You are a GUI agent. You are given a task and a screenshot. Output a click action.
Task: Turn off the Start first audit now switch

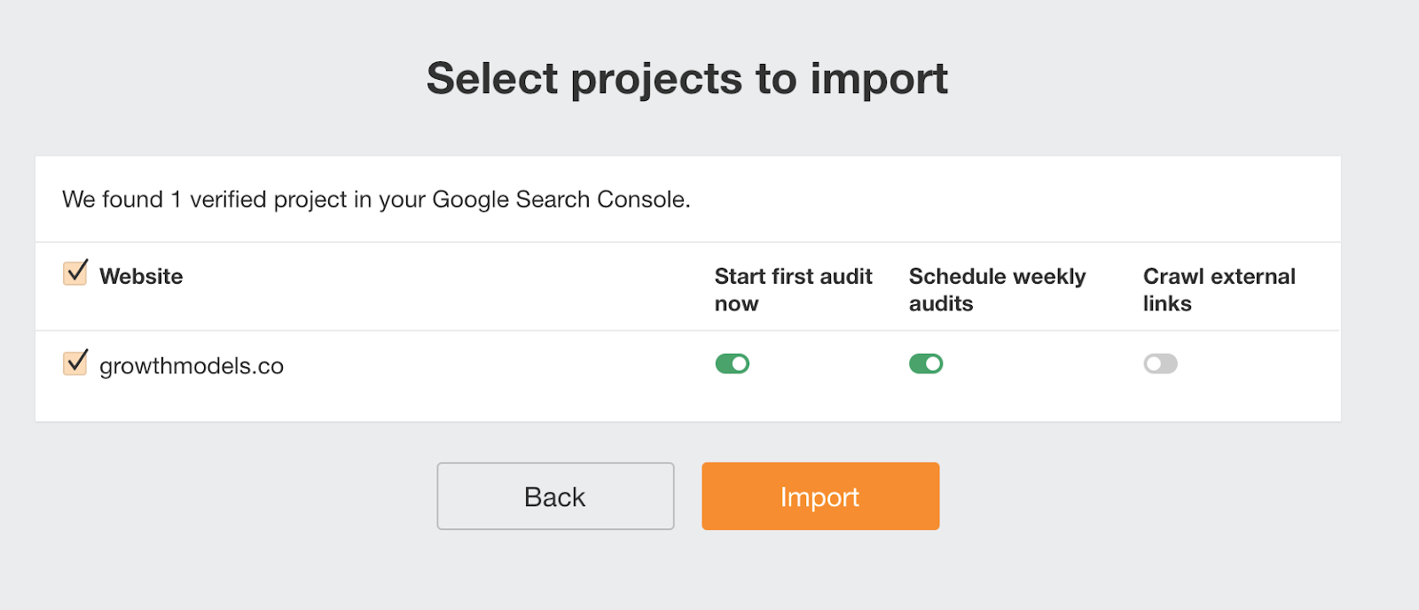(x=732, y=364)
